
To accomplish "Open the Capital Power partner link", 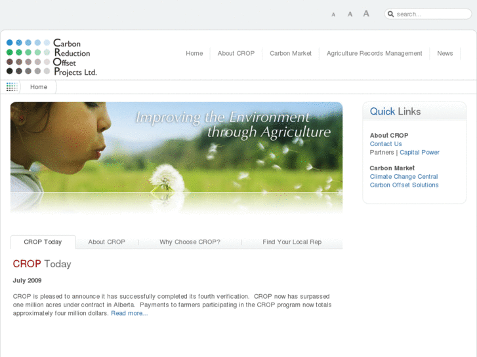I will [x=419, y=153].
